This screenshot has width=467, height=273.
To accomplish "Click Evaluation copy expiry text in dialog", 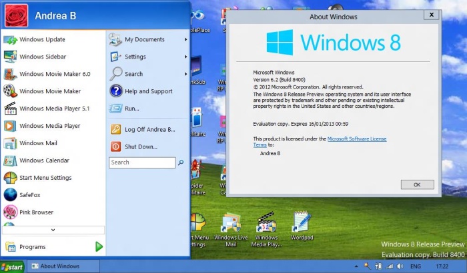I will point(300,124).
